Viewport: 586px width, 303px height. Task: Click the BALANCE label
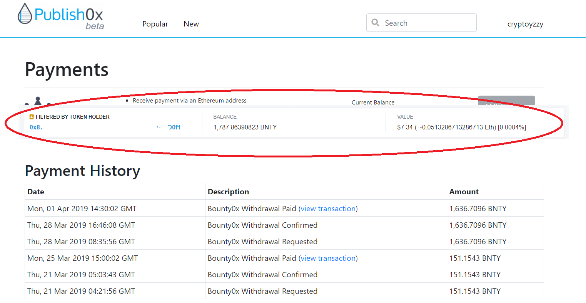click(x=225, y=117)
